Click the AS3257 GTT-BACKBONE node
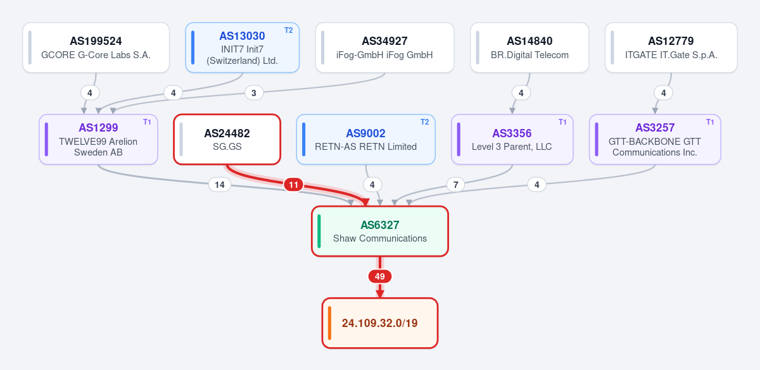 pos(655,139)
